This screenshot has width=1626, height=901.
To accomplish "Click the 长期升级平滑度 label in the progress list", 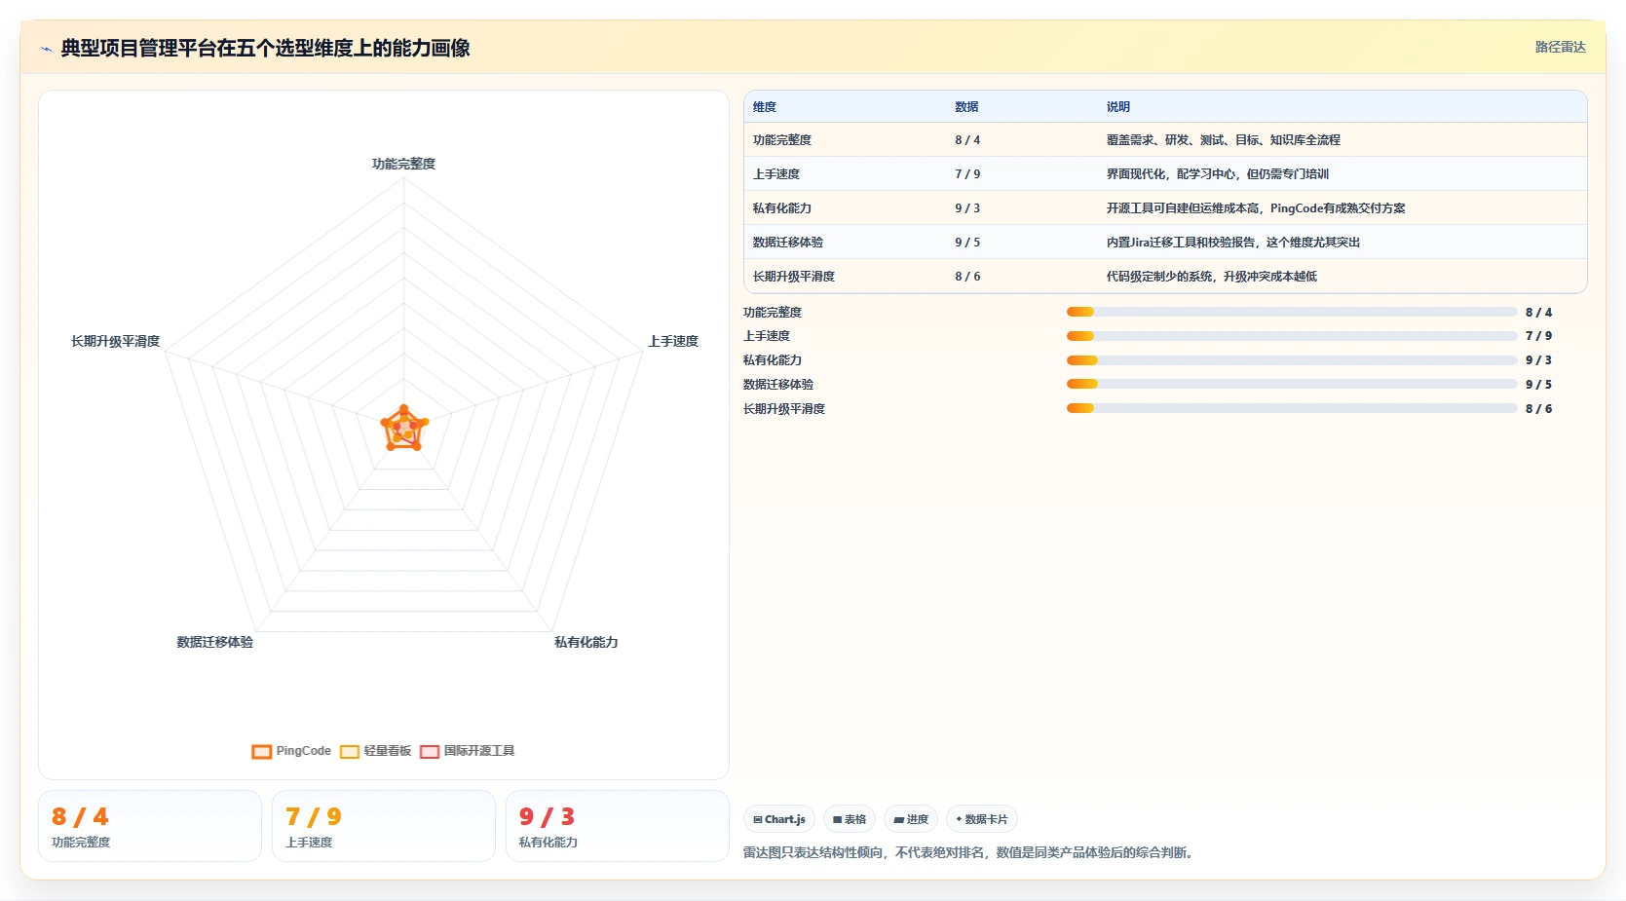I will point(784,409).
